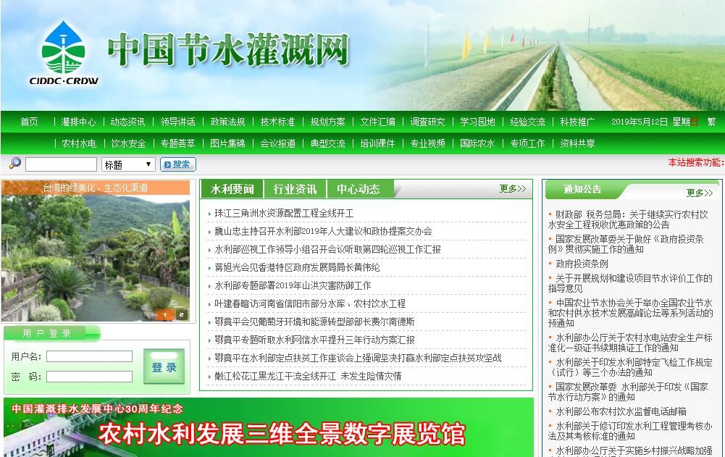The height and width of the screenshot is (457, 725).
Task: Select slide 1 on the image carousel
Action: pos(166,314)
